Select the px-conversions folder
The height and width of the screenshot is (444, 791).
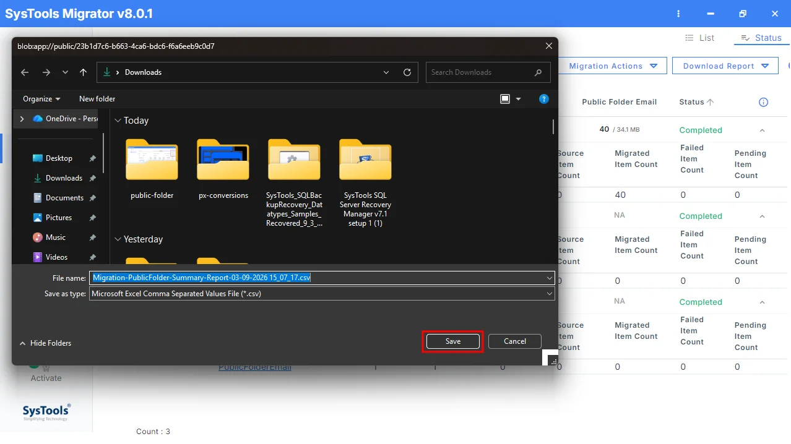coord(223,168)
